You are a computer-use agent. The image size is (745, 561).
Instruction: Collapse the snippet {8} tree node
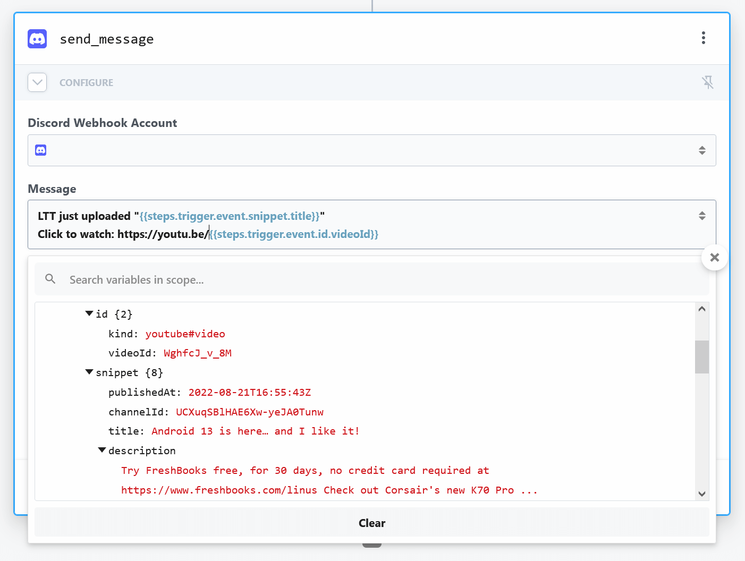(89, 372)
